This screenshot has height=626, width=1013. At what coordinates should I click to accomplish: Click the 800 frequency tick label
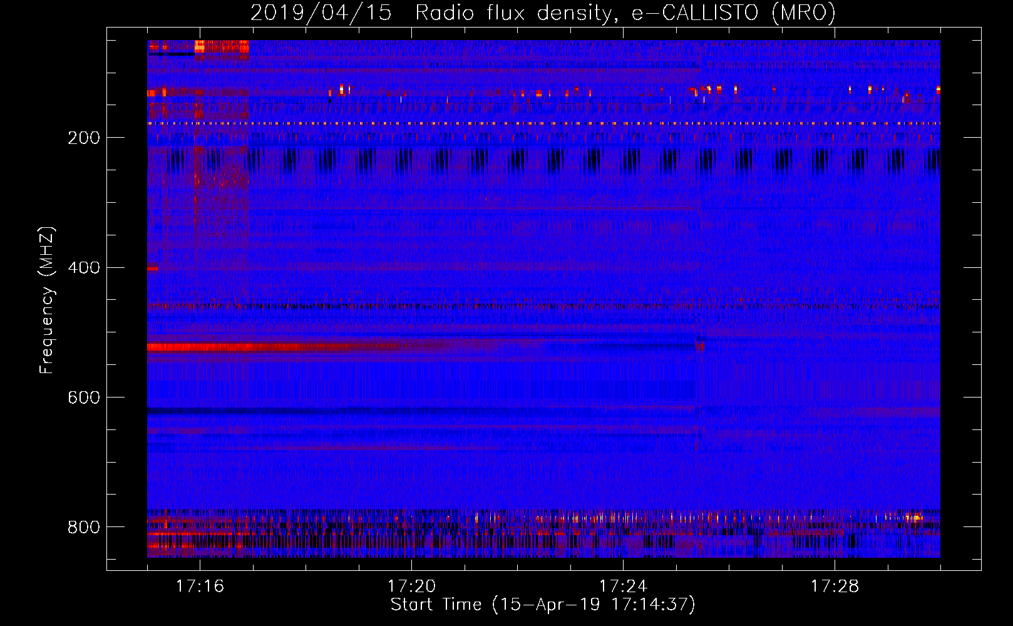click(84, 527)
